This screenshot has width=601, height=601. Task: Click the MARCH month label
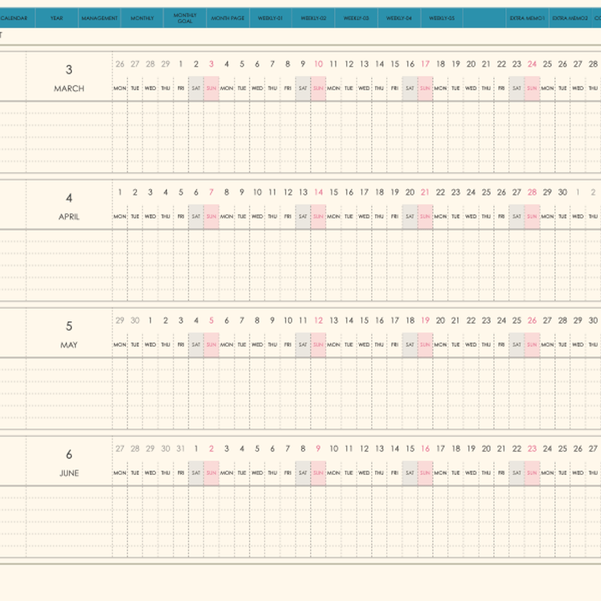click(69, 89)
